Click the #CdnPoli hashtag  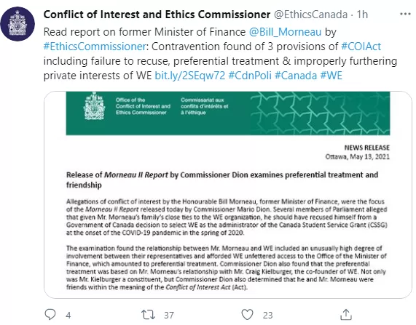point(250,76)
